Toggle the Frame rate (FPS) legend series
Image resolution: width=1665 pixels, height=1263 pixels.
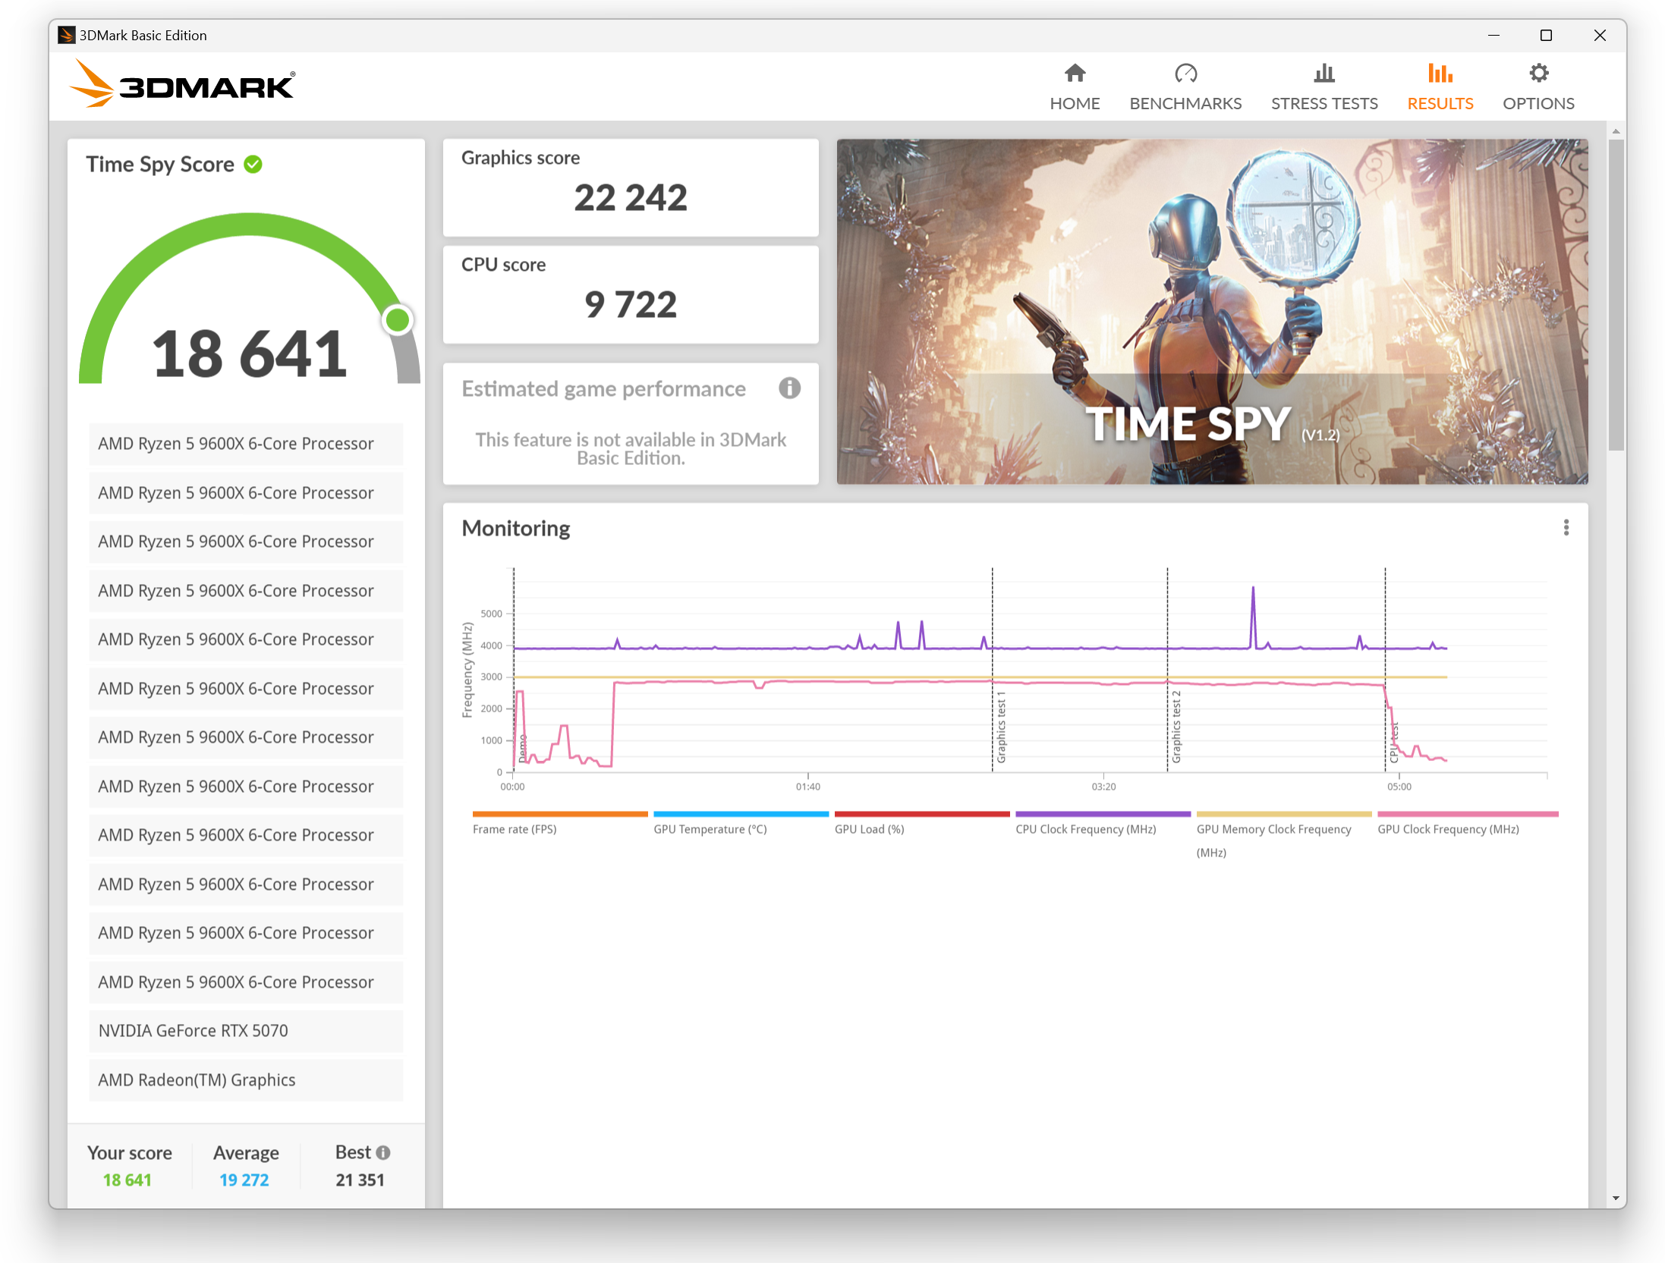point(515,829)
